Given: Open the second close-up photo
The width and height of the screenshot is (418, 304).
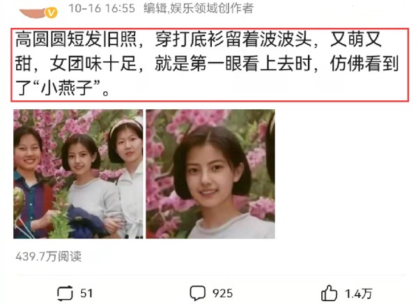Looking at the screenshot, I should coord(210,174).
